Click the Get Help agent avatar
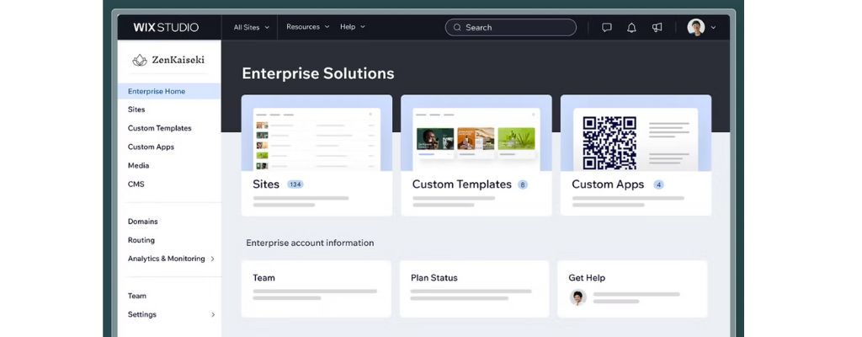The width and height of the screenshot is (862, 337). [x=577, y=297]
